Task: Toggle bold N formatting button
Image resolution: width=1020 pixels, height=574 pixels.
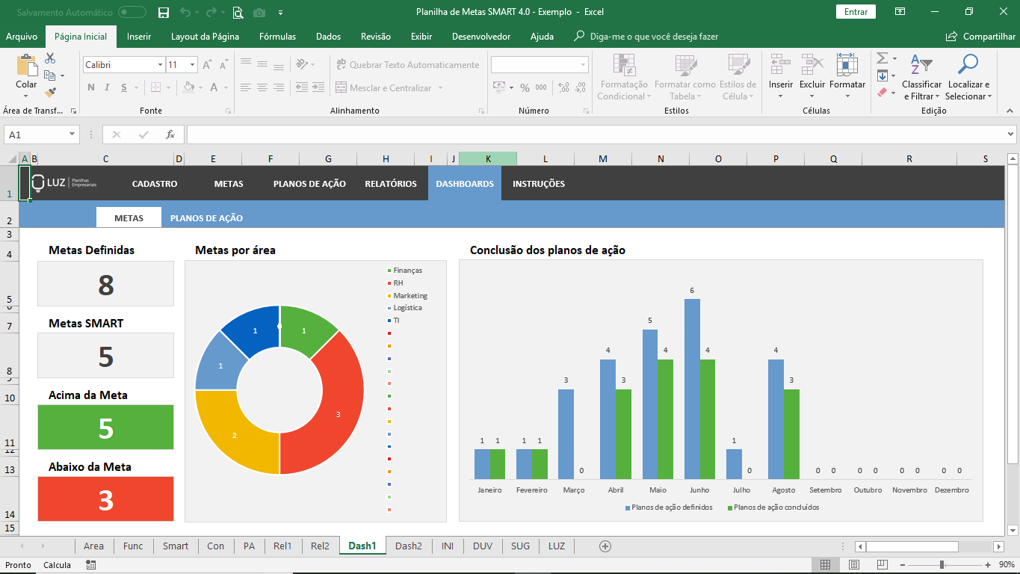Action: [x=91, y=87]
